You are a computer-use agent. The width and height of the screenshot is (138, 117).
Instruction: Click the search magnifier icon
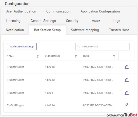point(78,46)
